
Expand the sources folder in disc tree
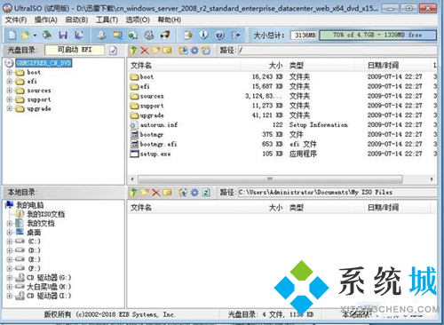coord(10,91)
